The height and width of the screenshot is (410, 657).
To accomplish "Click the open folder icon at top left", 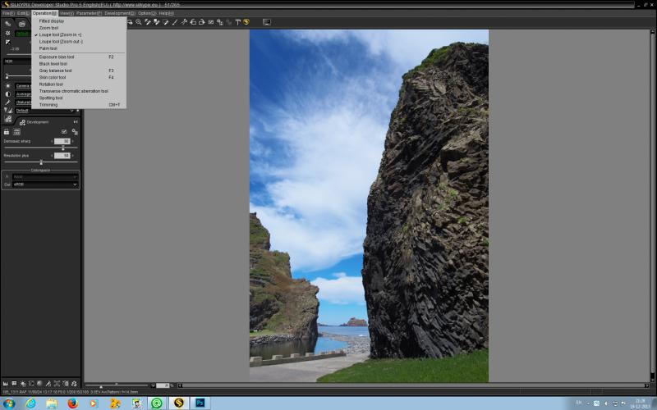I will coord(22,24).
